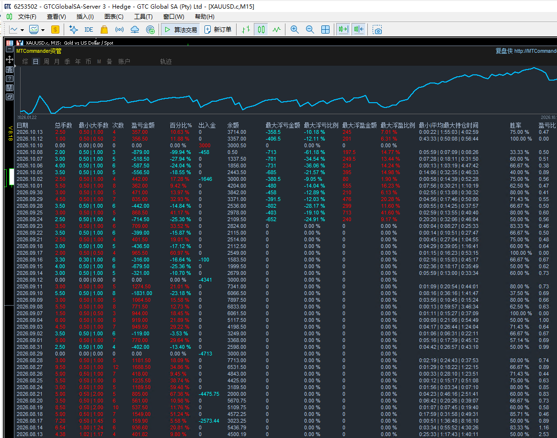Viewport: 557px width, 438px height.
Task: Click the 复盘侠 label link
Action: click(504, 51)
